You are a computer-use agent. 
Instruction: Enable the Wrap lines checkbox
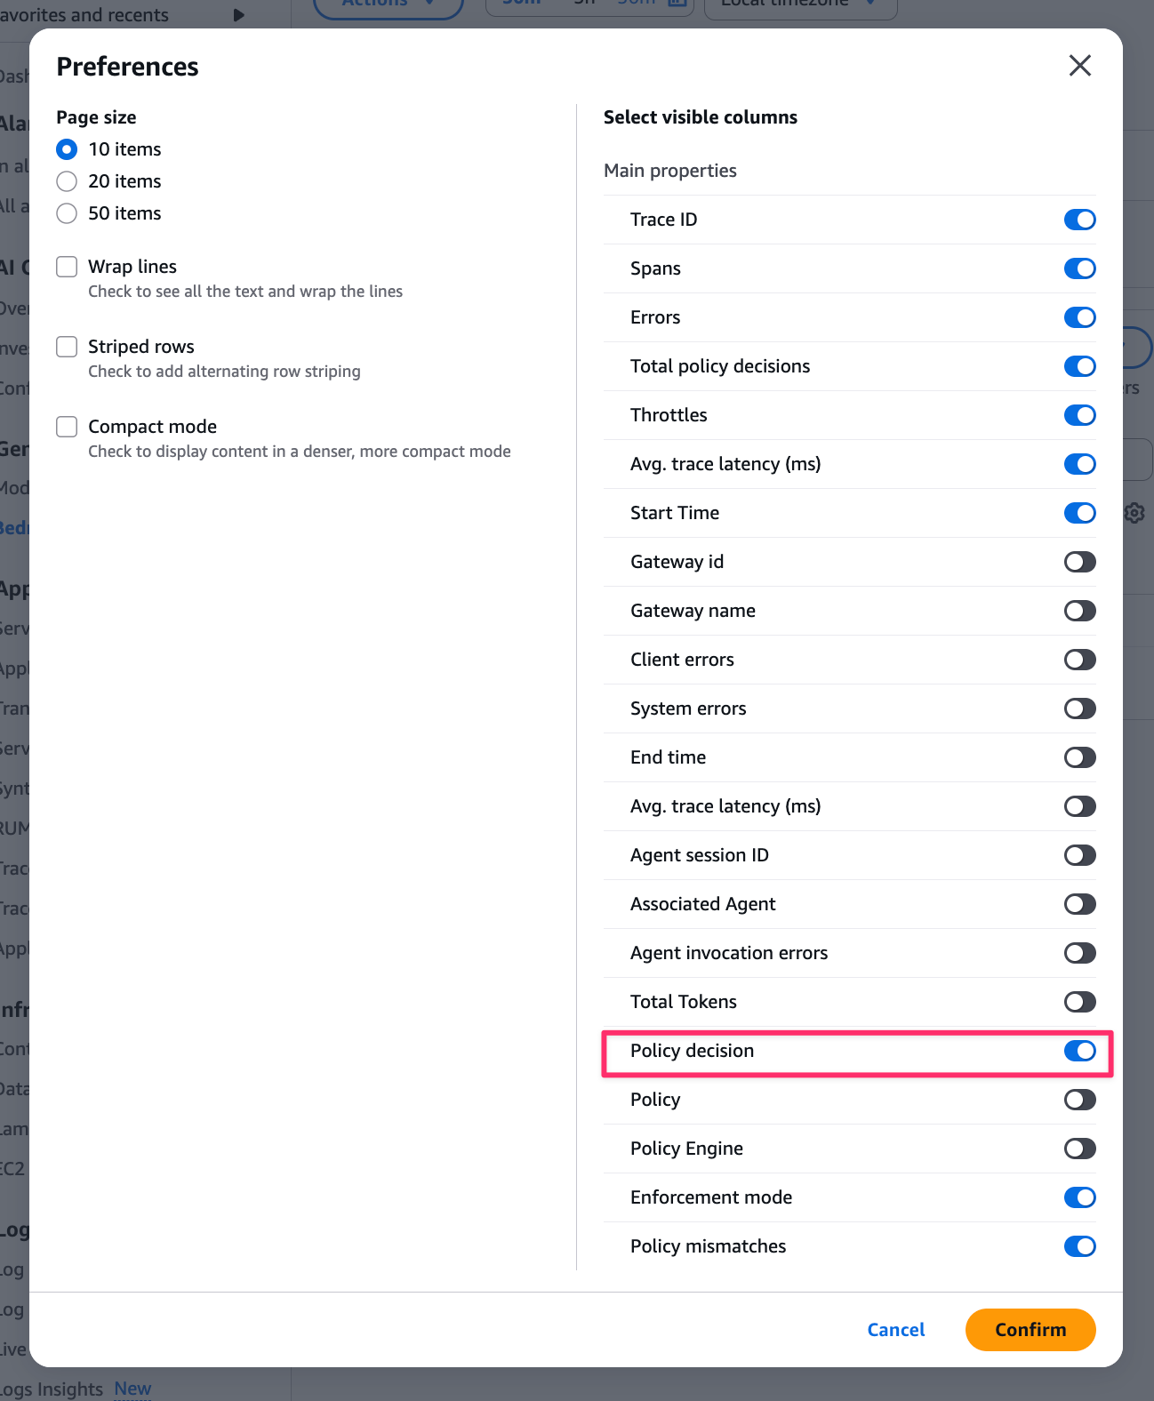pos(67,267)
